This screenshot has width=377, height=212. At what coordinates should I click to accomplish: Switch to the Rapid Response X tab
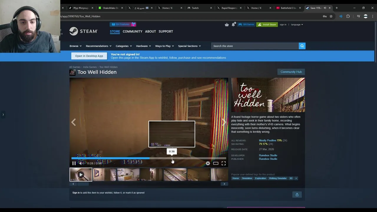(x=229, y=8)
